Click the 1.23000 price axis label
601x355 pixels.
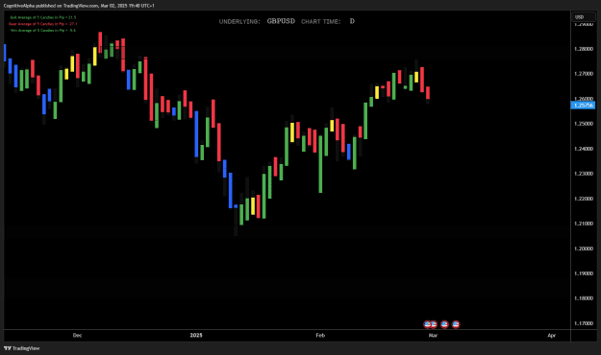point(584,174)
